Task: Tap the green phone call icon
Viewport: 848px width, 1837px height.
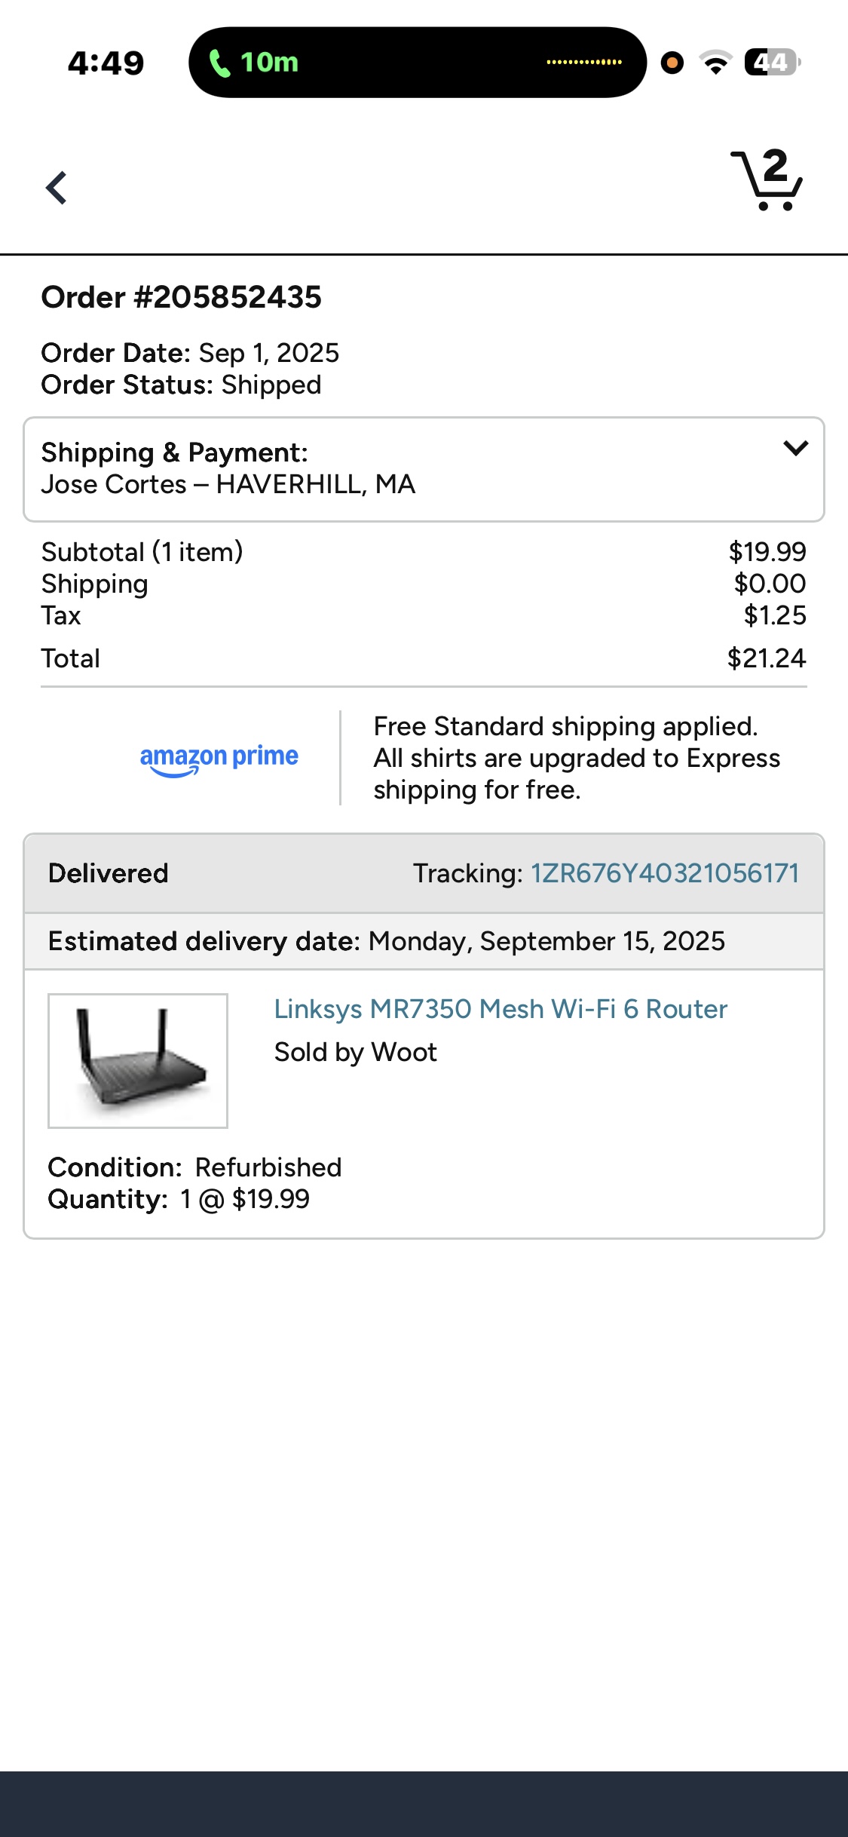Action: click(219, 63)
